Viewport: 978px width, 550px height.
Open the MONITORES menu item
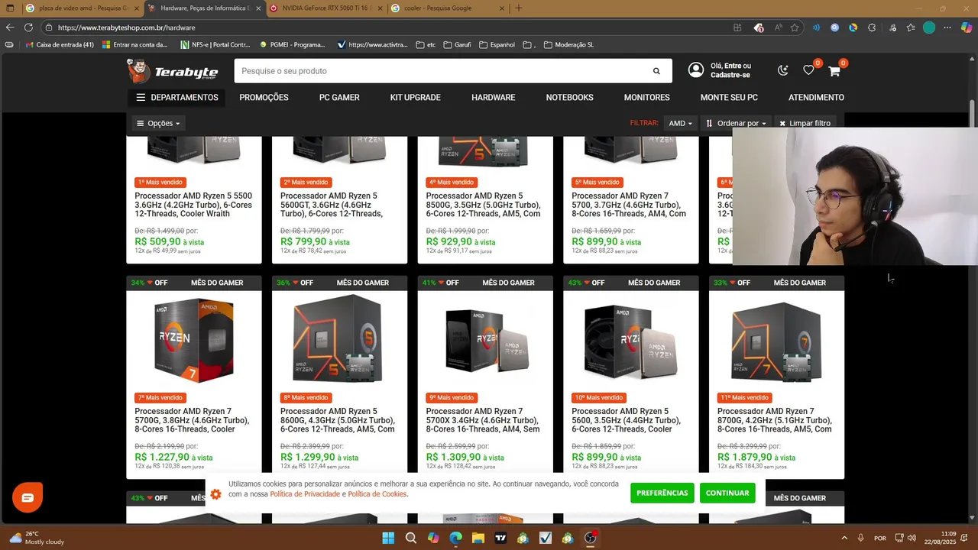coord(646,98)
